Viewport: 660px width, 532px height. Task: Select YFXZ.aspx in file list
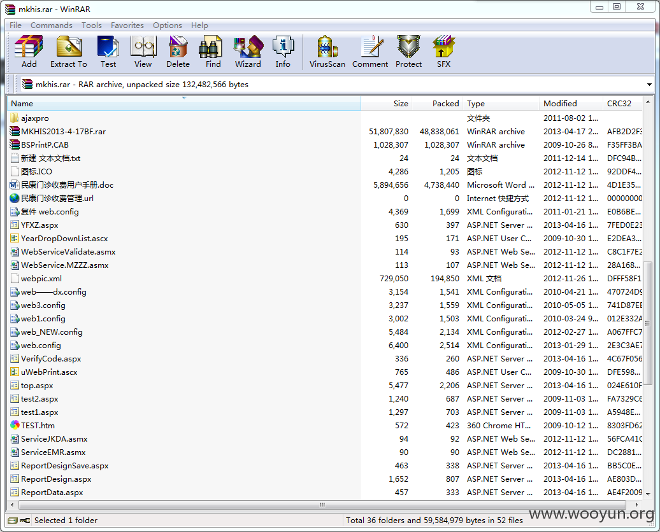click(x=39, y=225)
